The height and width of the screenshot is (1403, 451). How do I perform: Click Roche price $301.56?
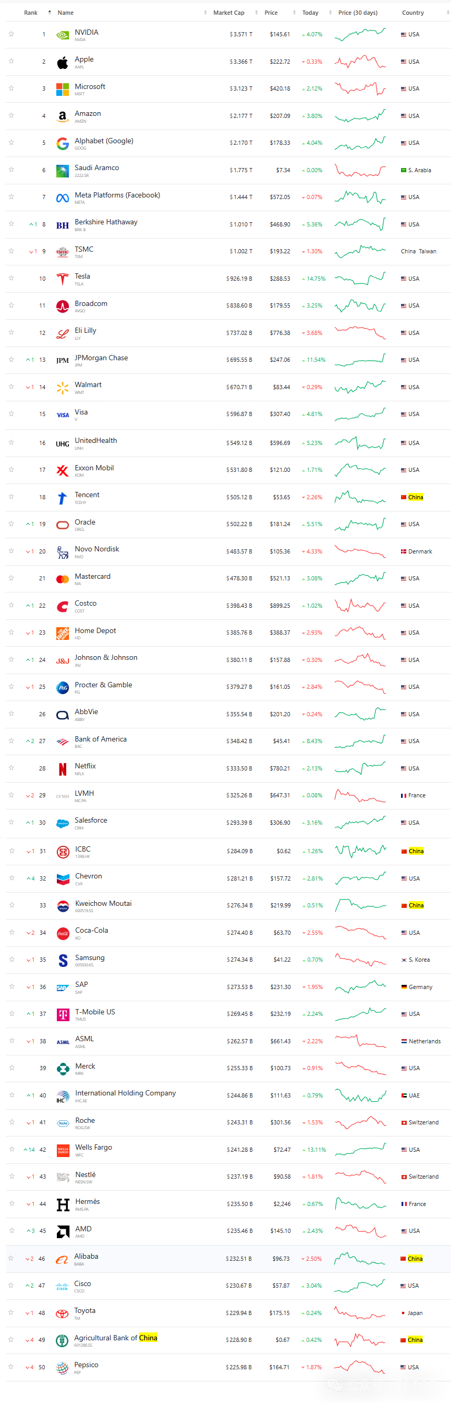coord(280,1122)
